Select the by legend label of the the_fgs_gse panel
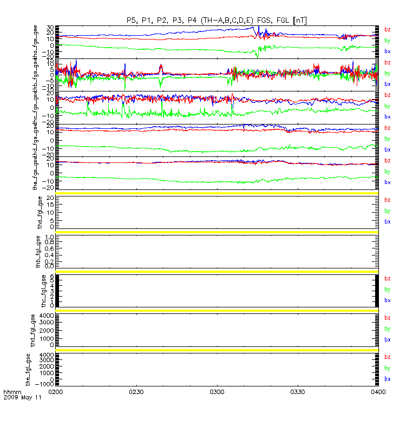This screenshot has height=433, width=406. tap(388, 172)
